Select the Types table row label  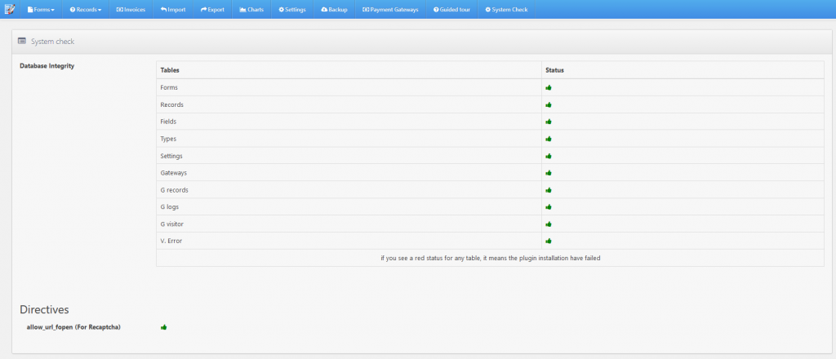pyautogui.click(x=168, y=139)
